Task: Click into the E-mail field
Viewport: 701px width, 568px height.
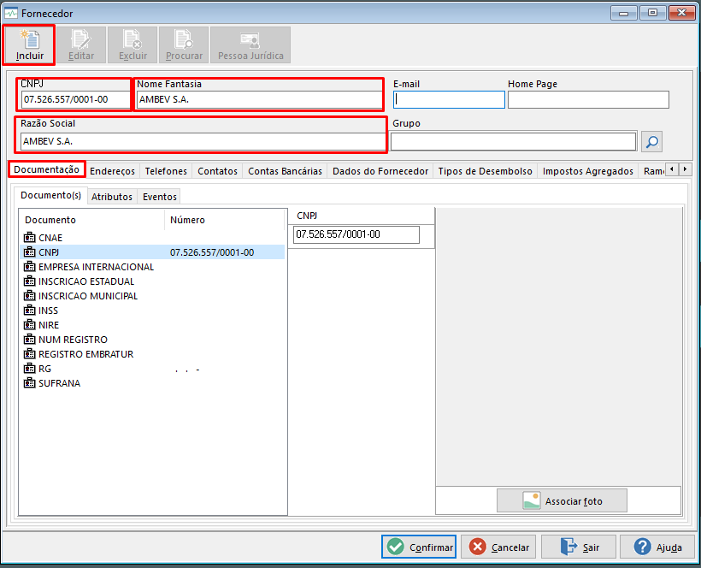Action: (450, 100)
